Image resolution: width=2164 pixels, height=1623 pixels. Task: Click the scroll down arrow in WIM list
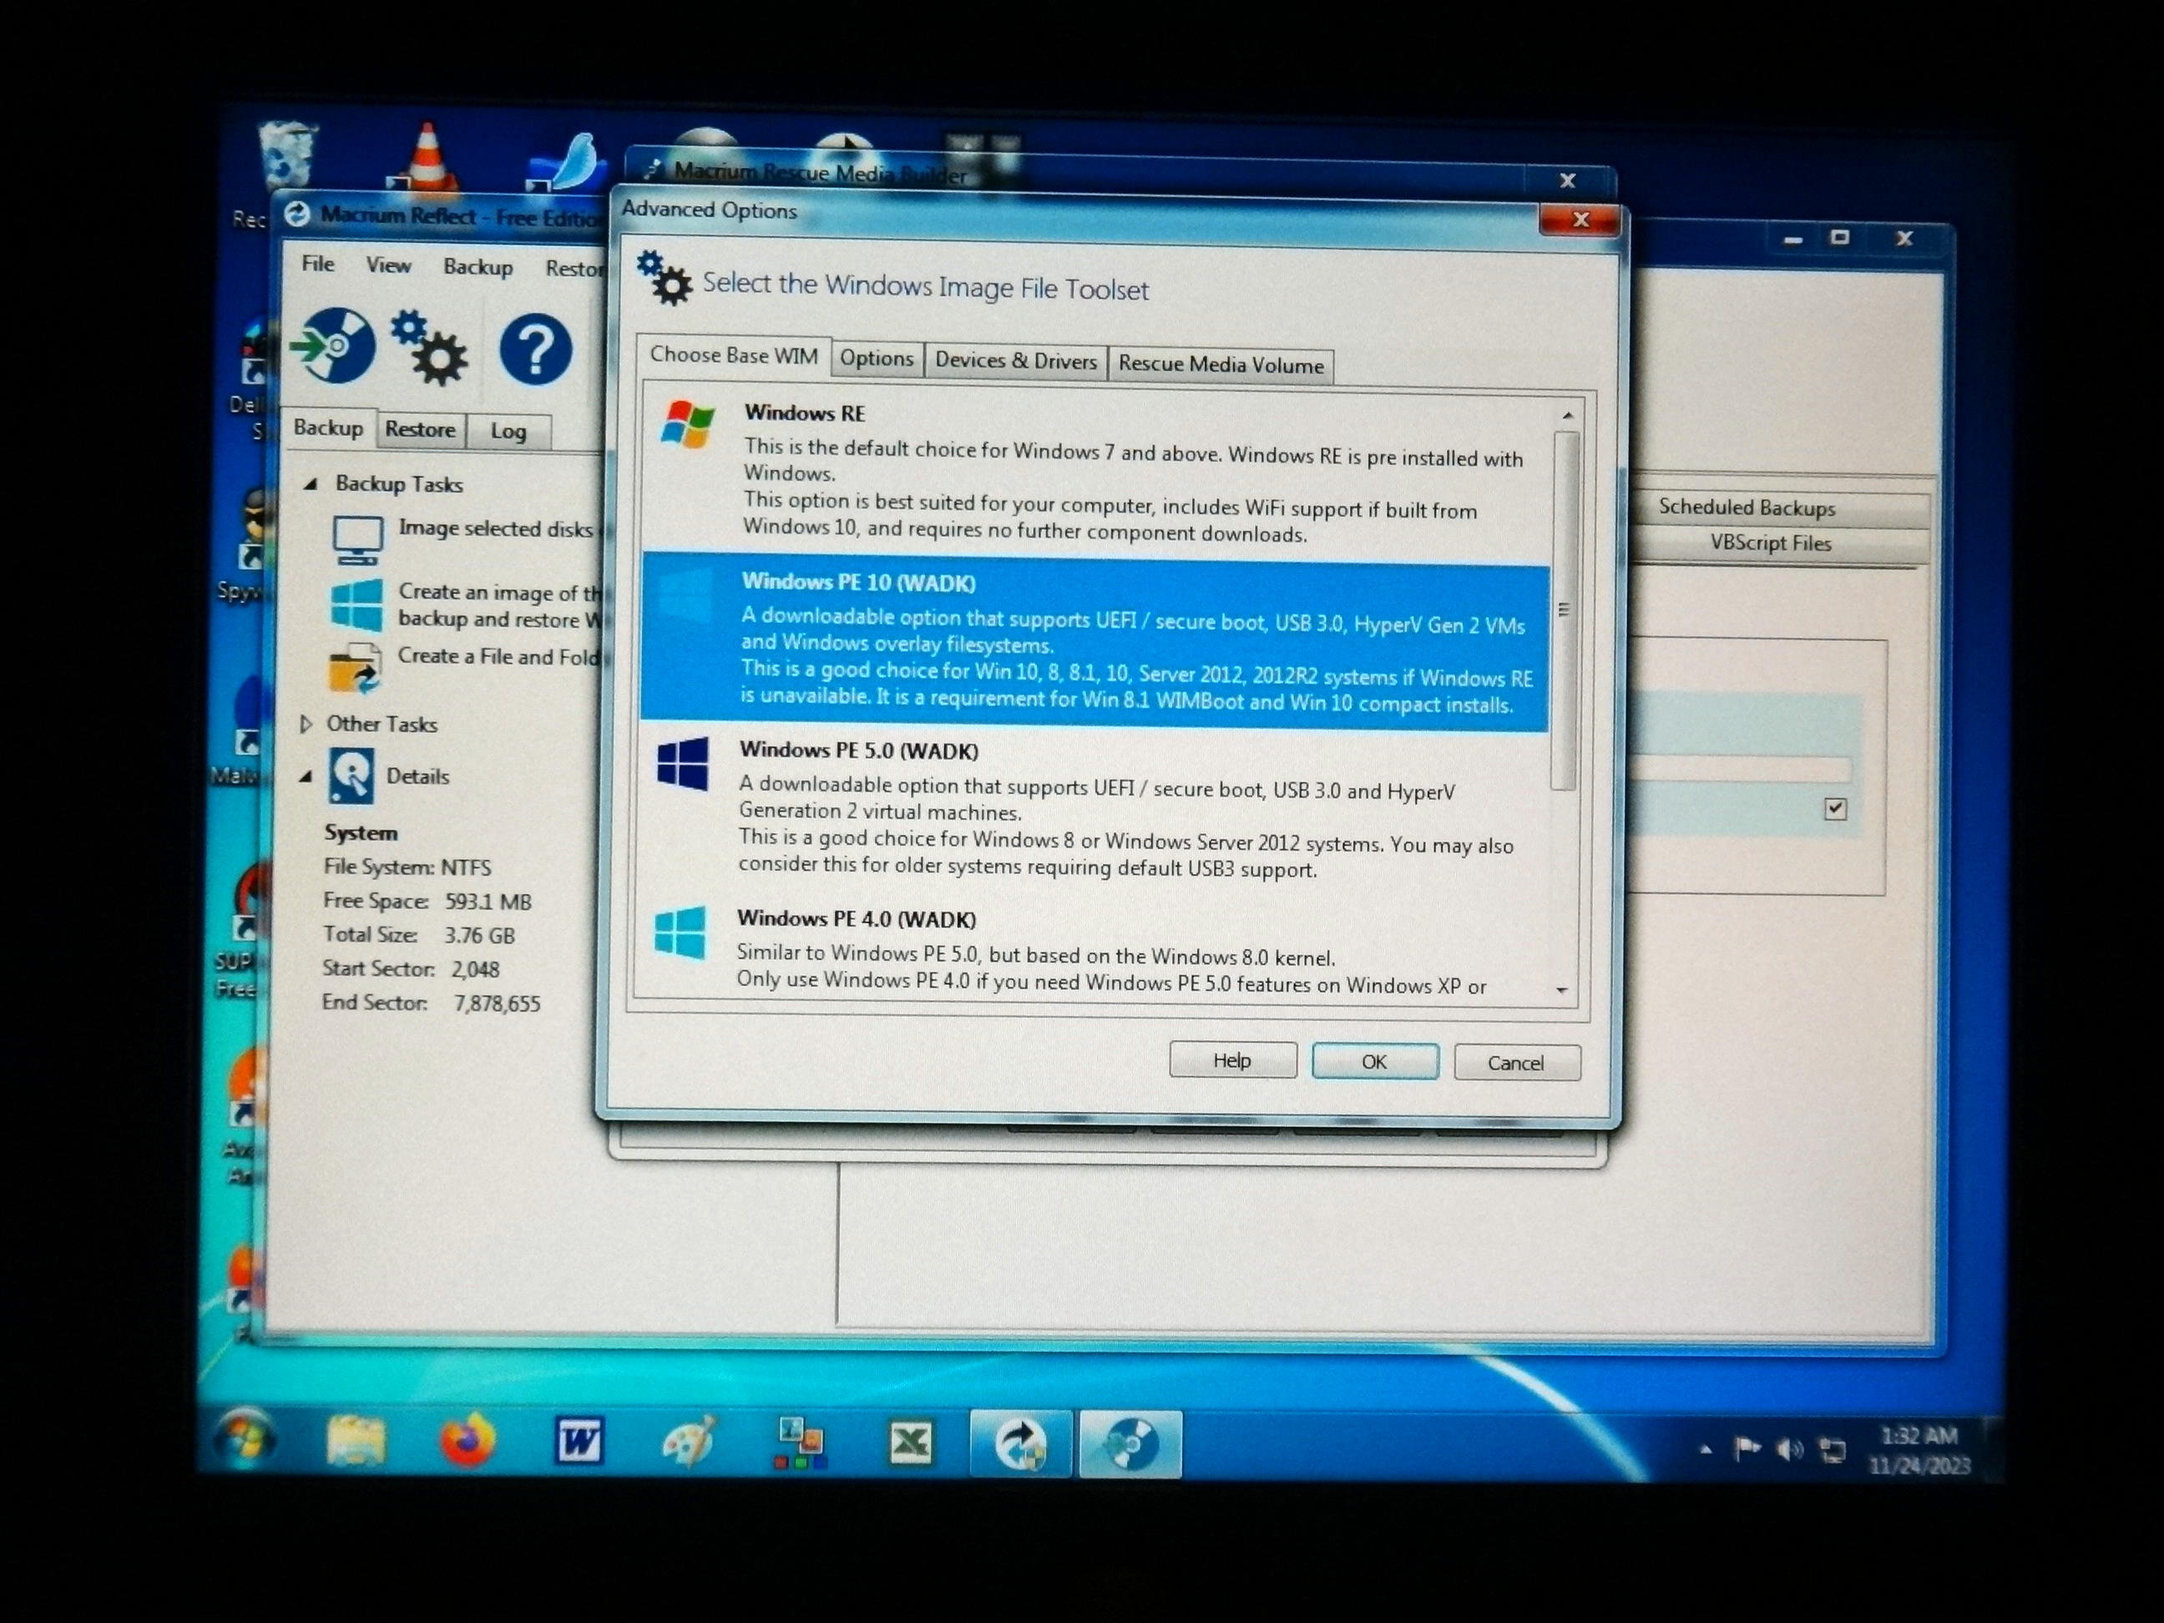tap(1561, 990)
